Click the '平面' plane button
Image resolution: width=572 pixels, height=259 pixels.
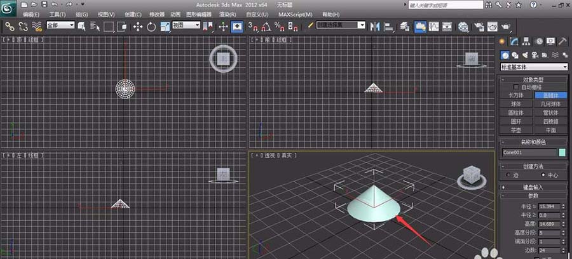coord(551,130)
